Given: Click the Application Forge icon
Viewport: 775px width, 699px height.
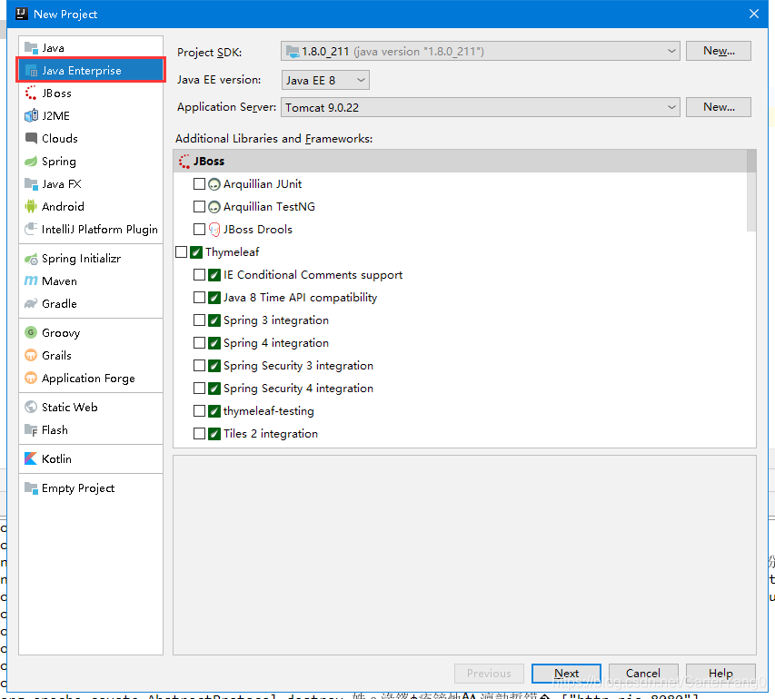Looking at the screenshot, I should click(31, 379).
